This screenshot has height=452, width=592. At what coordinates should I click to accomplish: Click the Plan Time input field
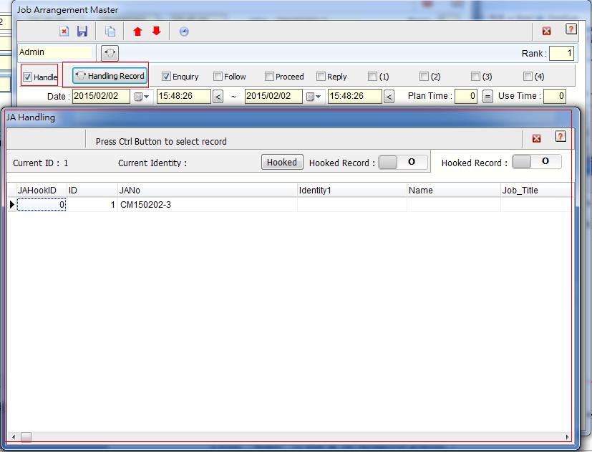tap(466, 96)
